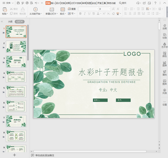Click the New Slide (新建幻灯片) icon

(52, 9)
